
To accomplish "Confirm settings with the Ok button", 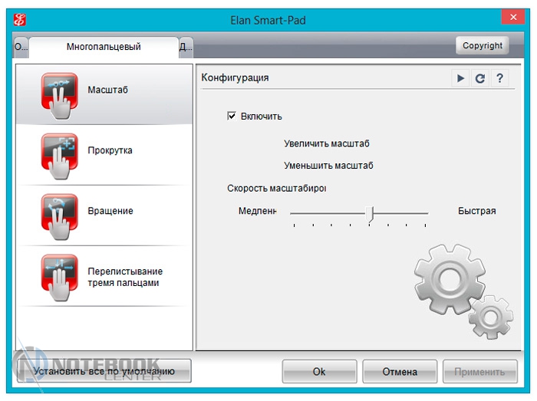I will pyautogui.click(x=319, y=372).
